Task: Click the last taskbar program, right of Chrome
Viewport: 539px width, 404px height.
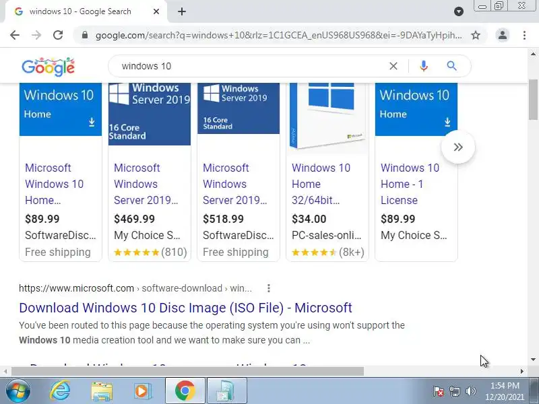Action: point(226,391)
